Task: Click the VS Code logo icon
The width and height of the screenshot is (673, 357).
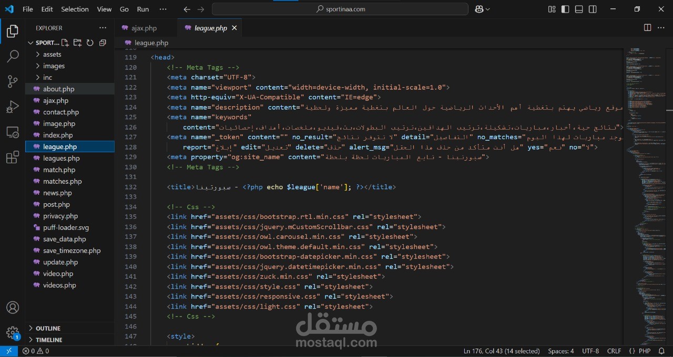Action: tap(9, 9)
